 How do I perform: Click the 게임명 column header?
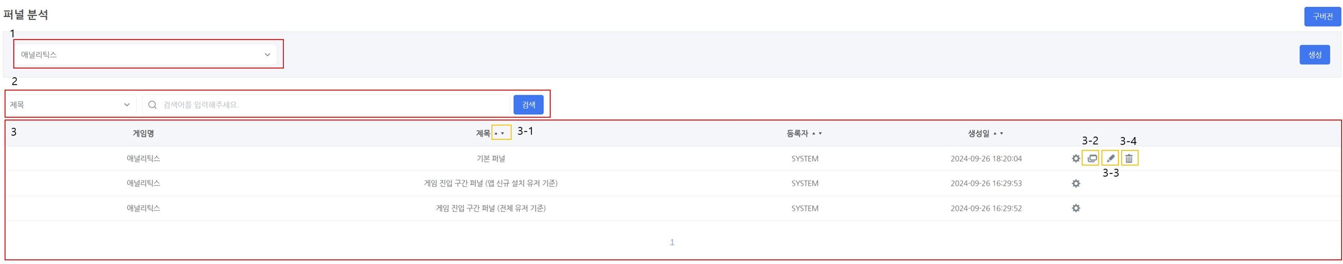point(143,134)
